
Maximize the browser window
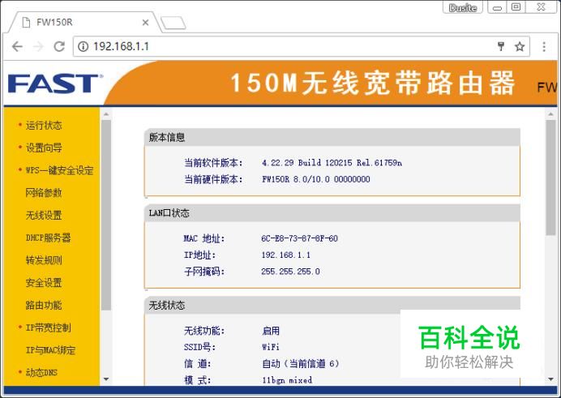[x=516, y=7]
